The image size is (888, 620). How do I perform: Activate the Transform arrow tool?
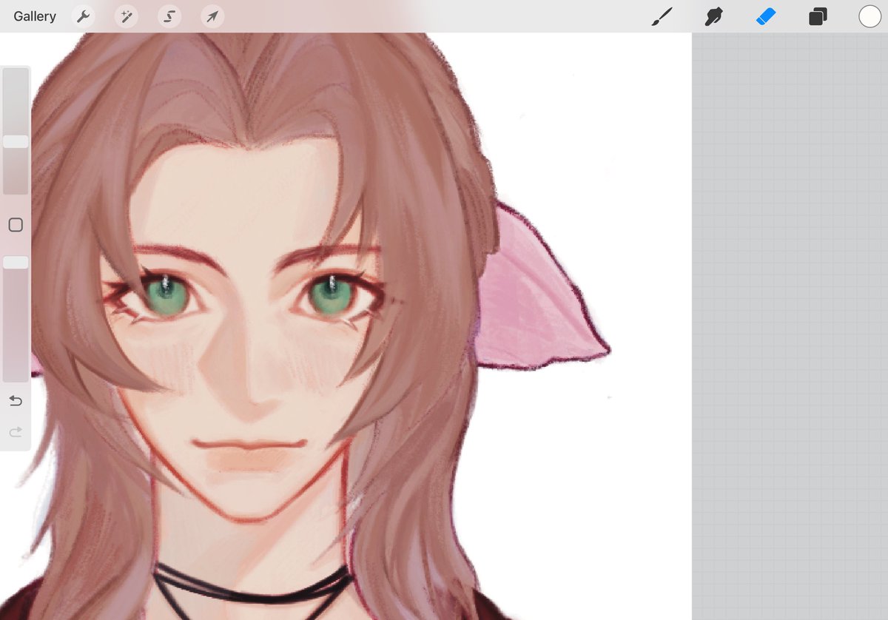tap(213, 16)
